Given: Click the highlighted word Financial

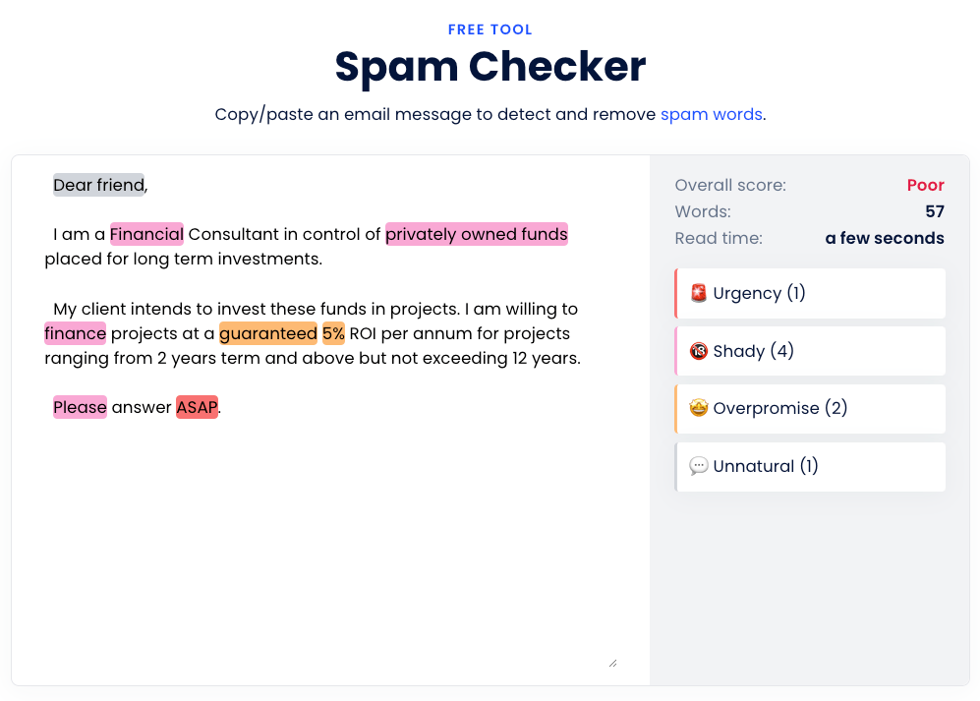Looking at the screenshot, I should pyautogui.click(x=146, y=234).
